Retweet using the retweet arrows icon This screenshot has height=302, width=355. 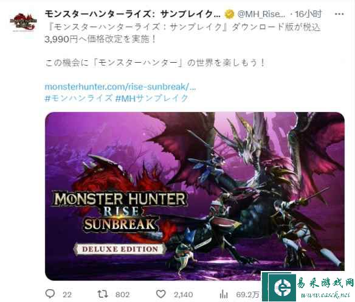(103, 294)
